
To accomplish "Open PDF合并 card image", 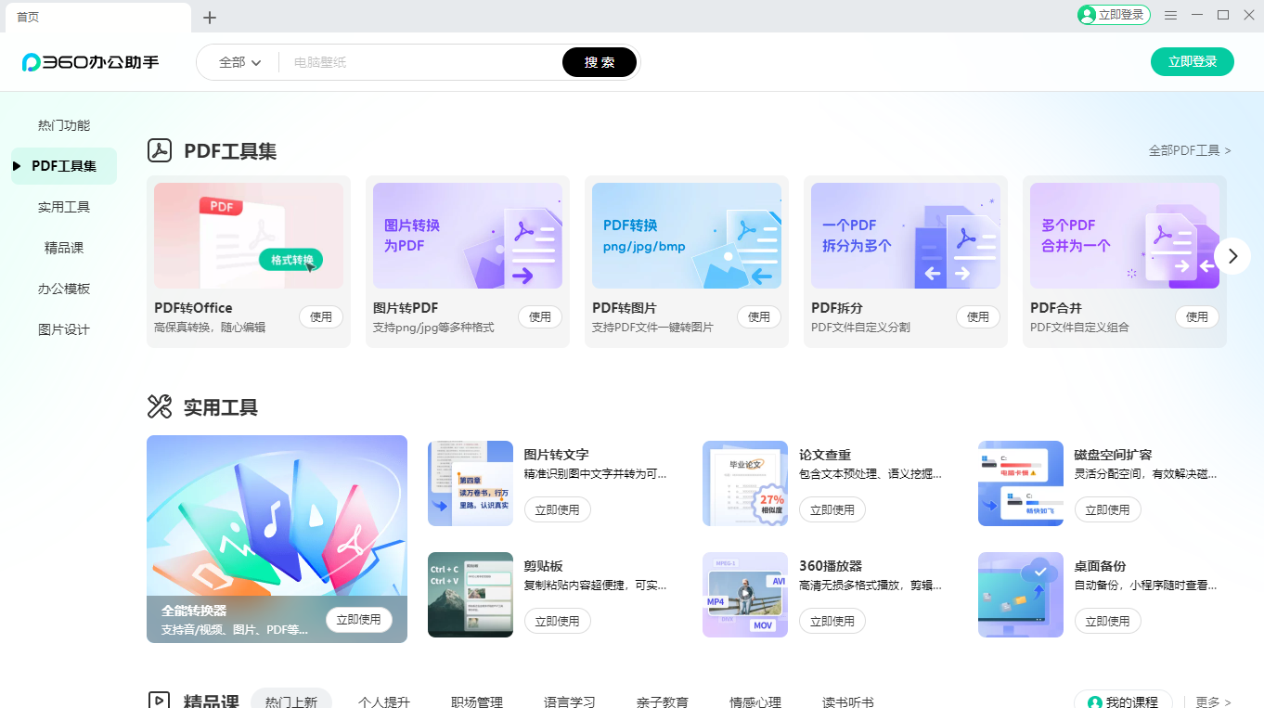I will coord(1125,236).
